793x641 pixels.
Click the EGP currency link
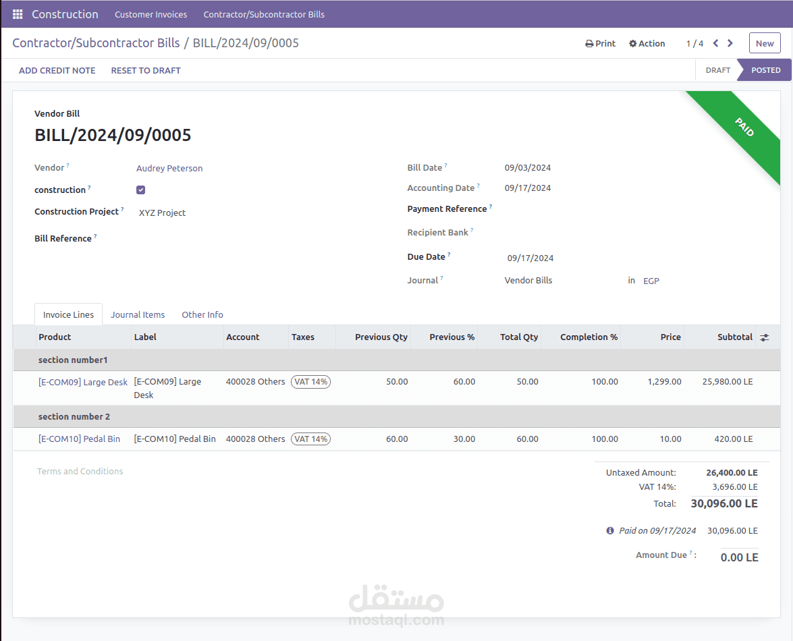651,281
